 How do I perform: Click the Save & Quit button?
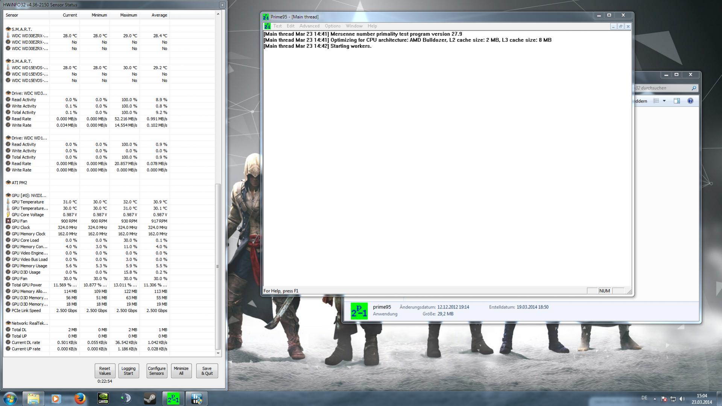[207, 371]
